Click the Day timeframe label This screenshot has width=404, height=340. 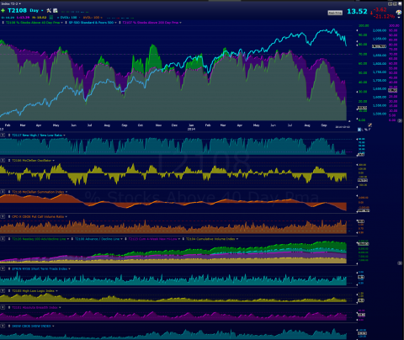pos(34,11)
